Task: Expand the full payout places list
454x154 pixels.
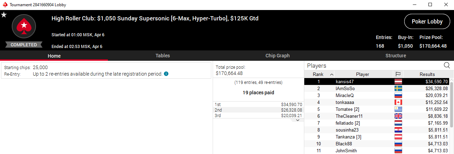Action: [298, 120]
